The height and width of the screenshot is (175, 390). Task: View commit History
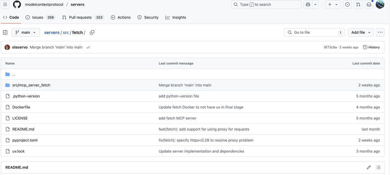[x=371, y=47]
